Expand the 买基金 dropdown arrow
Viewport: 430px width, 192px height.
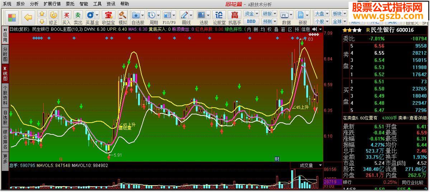click(x=97, y=15)
